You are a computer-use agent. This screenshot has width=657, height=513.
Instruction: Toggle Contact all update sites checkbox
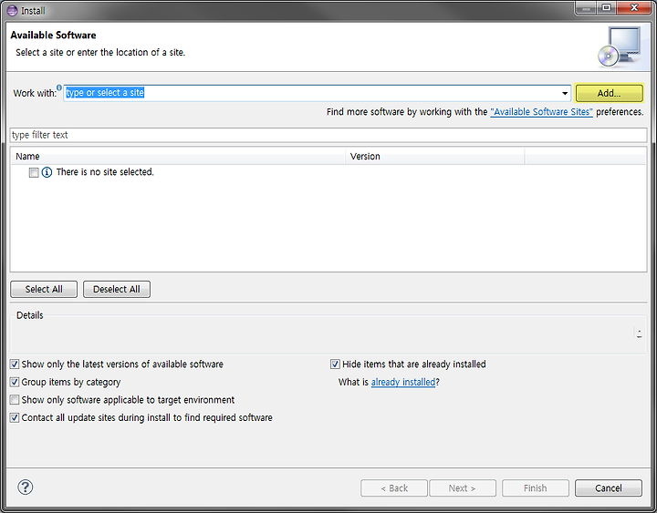click(15, 417)
